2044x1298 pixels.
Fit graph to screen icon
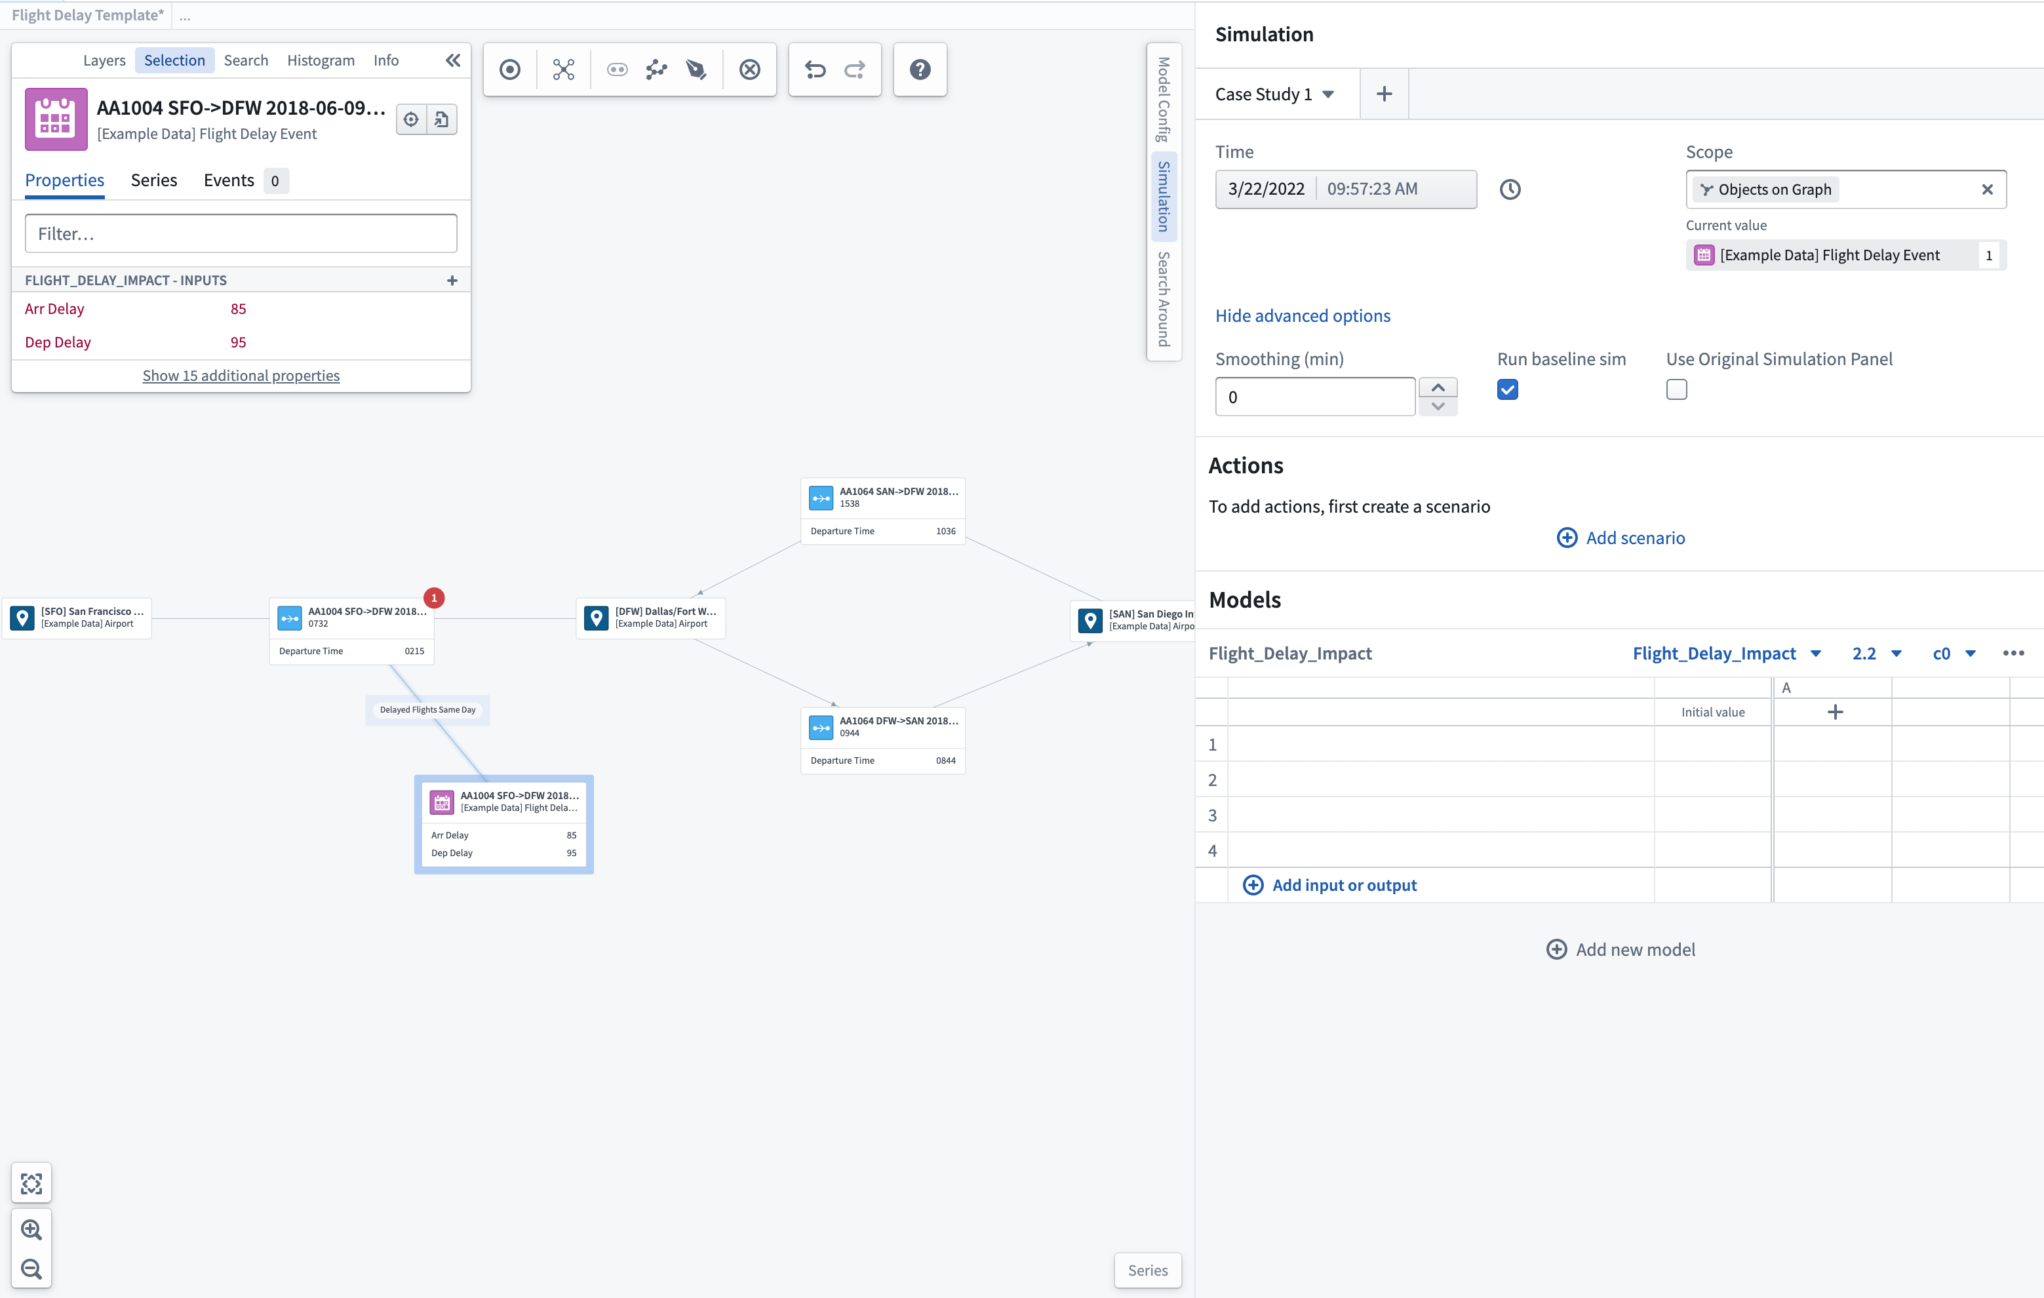tap(31, 1184)
